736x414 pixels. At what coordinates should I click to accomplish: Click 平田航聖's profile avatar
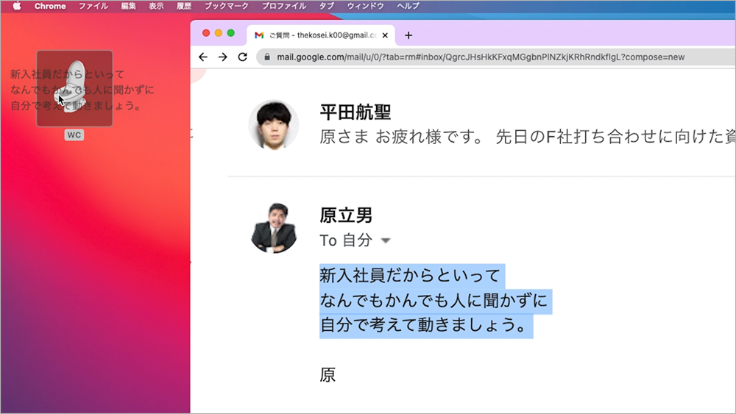(x=273, y=125)
